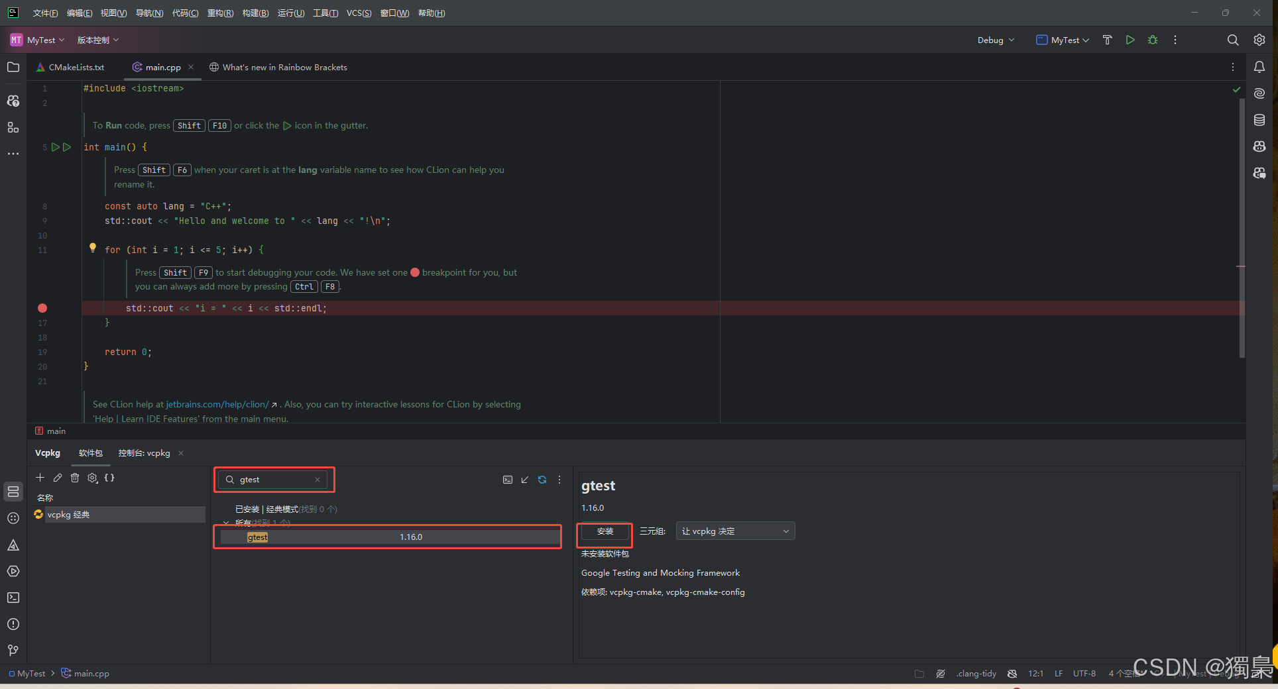
Task: Open the 三元组 triplet combo box
Action: point(735,531)
